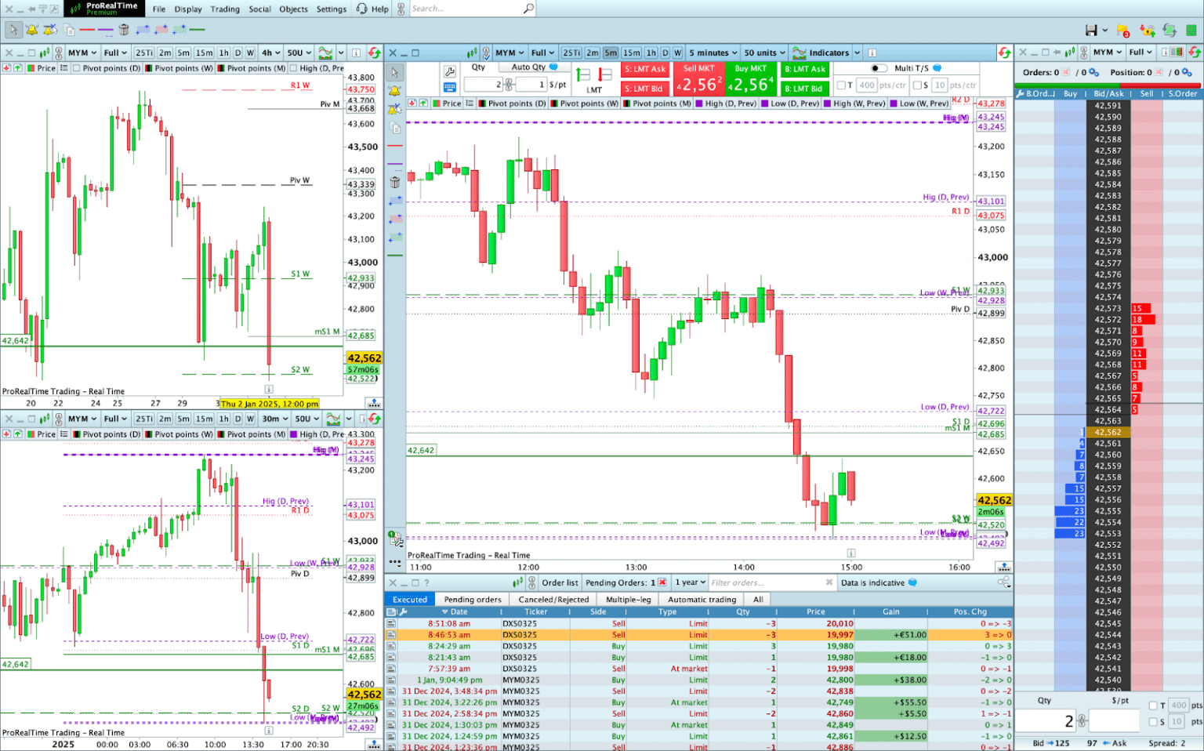Open the wrench settings icon in trading panel

pyautogui.click(x=449, y=71)
